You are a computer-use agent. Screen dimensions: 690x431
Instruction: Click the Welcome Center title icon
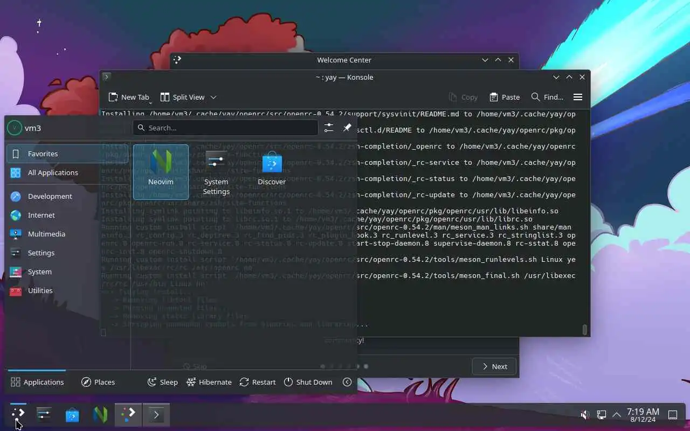(177, 60)
